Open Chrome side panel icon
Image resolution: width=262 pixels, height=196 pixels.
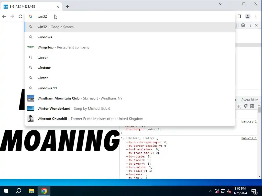click(239, 16)
